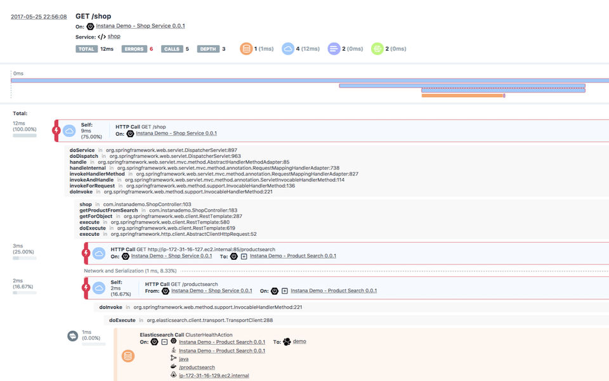Viewport: 609px width, 381px height.
Task: Open the 'demo' cluster link
Action: [299, 341]
